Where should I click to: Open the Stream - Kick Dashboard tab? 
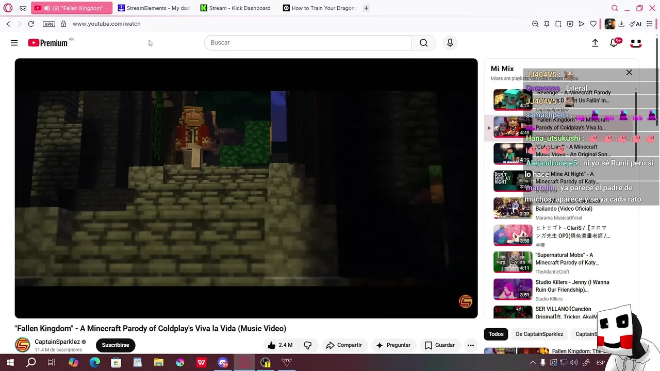pos(236,8)
